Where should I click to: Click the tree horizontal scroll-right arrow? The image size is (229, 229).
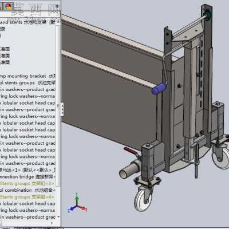coord(52,223)
